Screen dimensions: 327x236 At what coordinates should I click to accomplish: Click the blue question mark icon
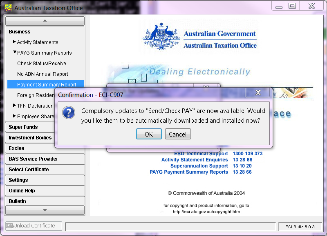69,112
